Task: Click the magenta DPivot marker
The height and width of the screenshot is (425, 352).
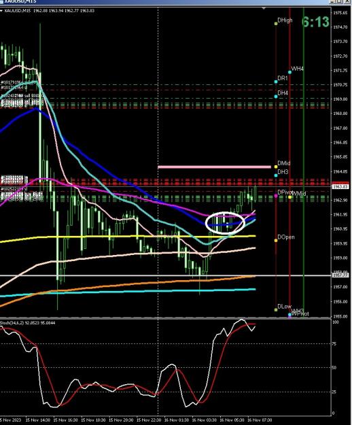Action: (x=276, y=195)
